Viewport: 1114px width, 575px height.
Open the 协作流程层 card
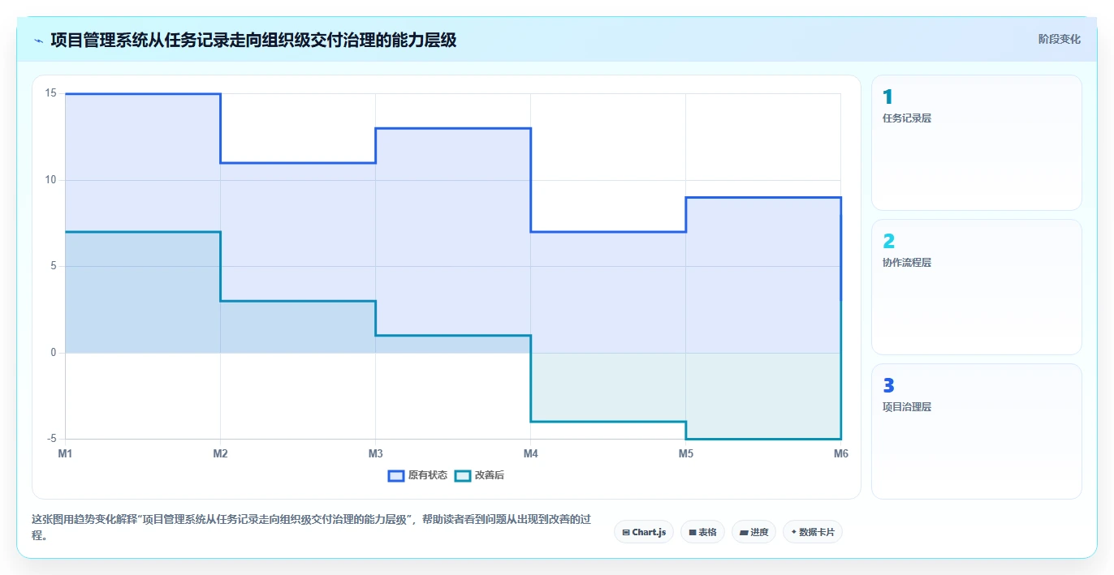[976, 287]
